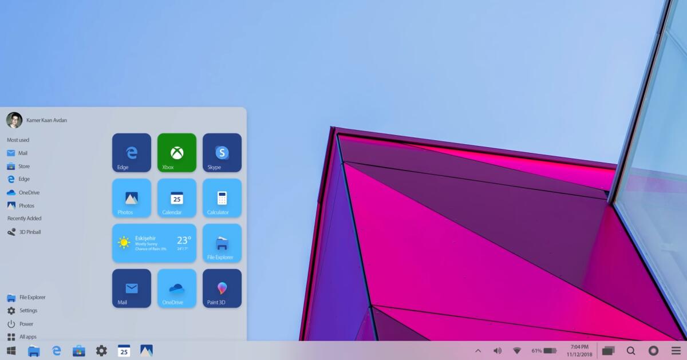Open the Photos tile
Image resolution: width=687 pixels, height=360 pixels.
(131, 198)
